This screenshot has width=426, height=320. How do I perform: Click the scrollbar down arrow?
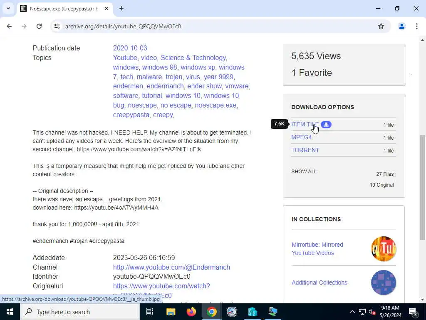(422, 300)
